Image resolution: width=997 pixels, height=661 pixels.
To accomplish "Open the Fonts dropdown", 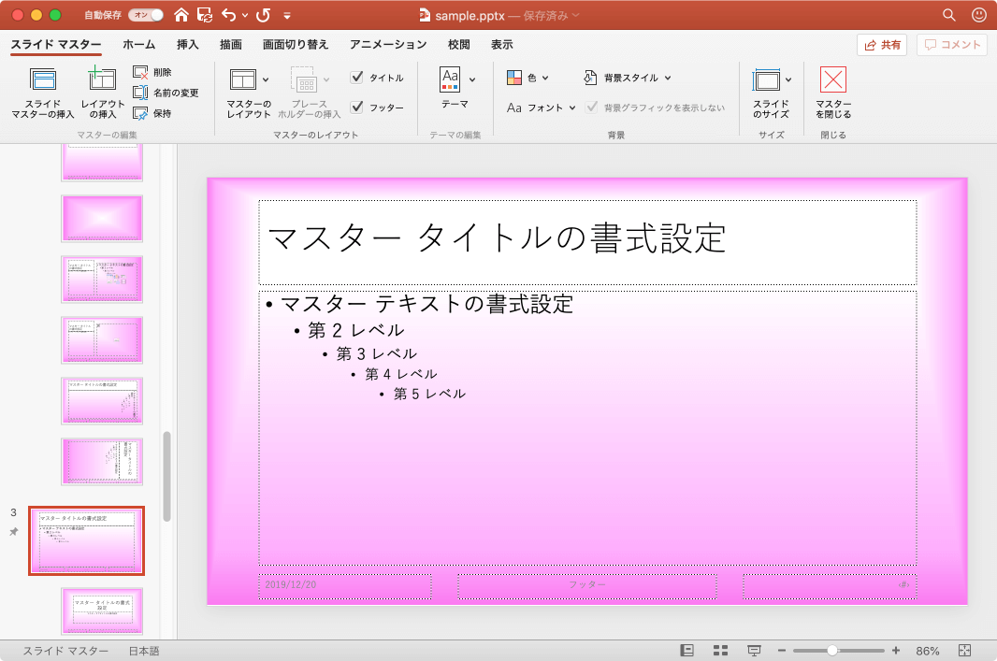I will point(542,108).
